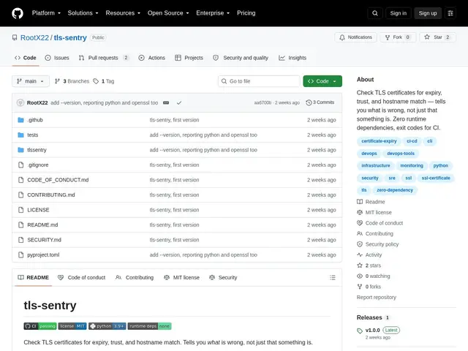Expand the Platform menu
468x351 pixels.
click(x=46, y=13)
